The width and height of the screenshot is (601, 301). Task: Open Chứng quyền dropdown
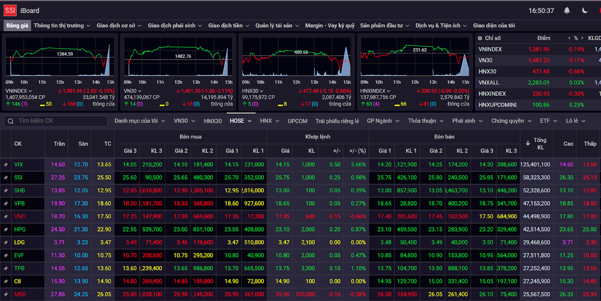point(511,121)
